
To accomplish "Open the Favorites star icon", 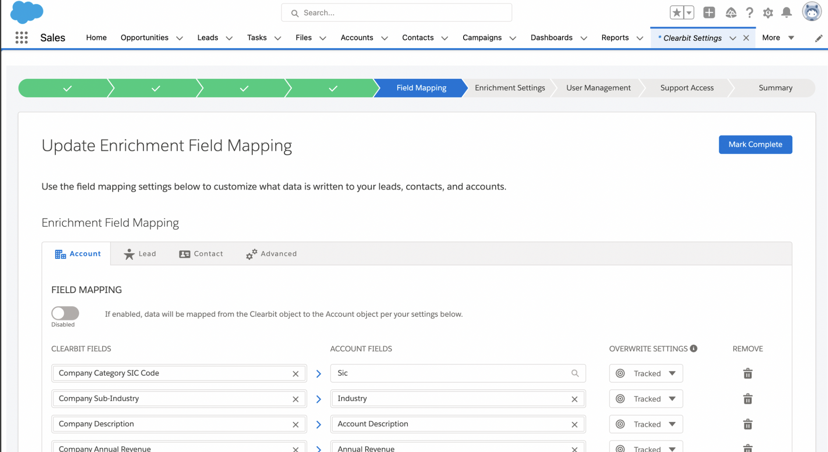I will 676,13.
